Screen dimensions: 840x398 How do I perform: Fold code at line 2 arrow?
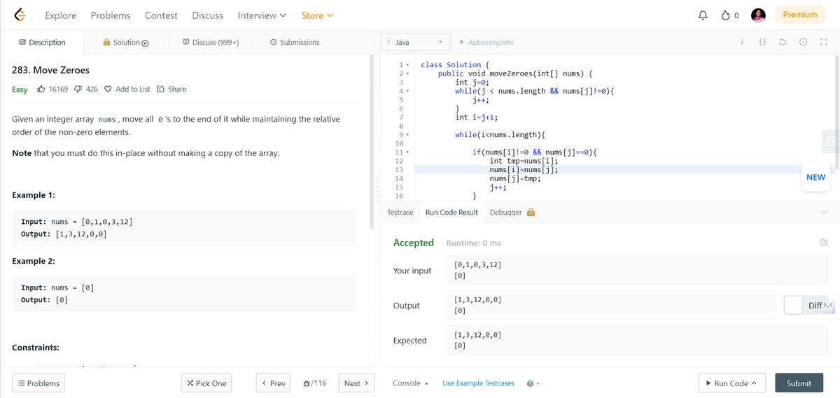pos(408,73)
